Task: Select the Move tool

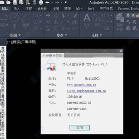Action: pyautogui.click(x=48, y=16)
